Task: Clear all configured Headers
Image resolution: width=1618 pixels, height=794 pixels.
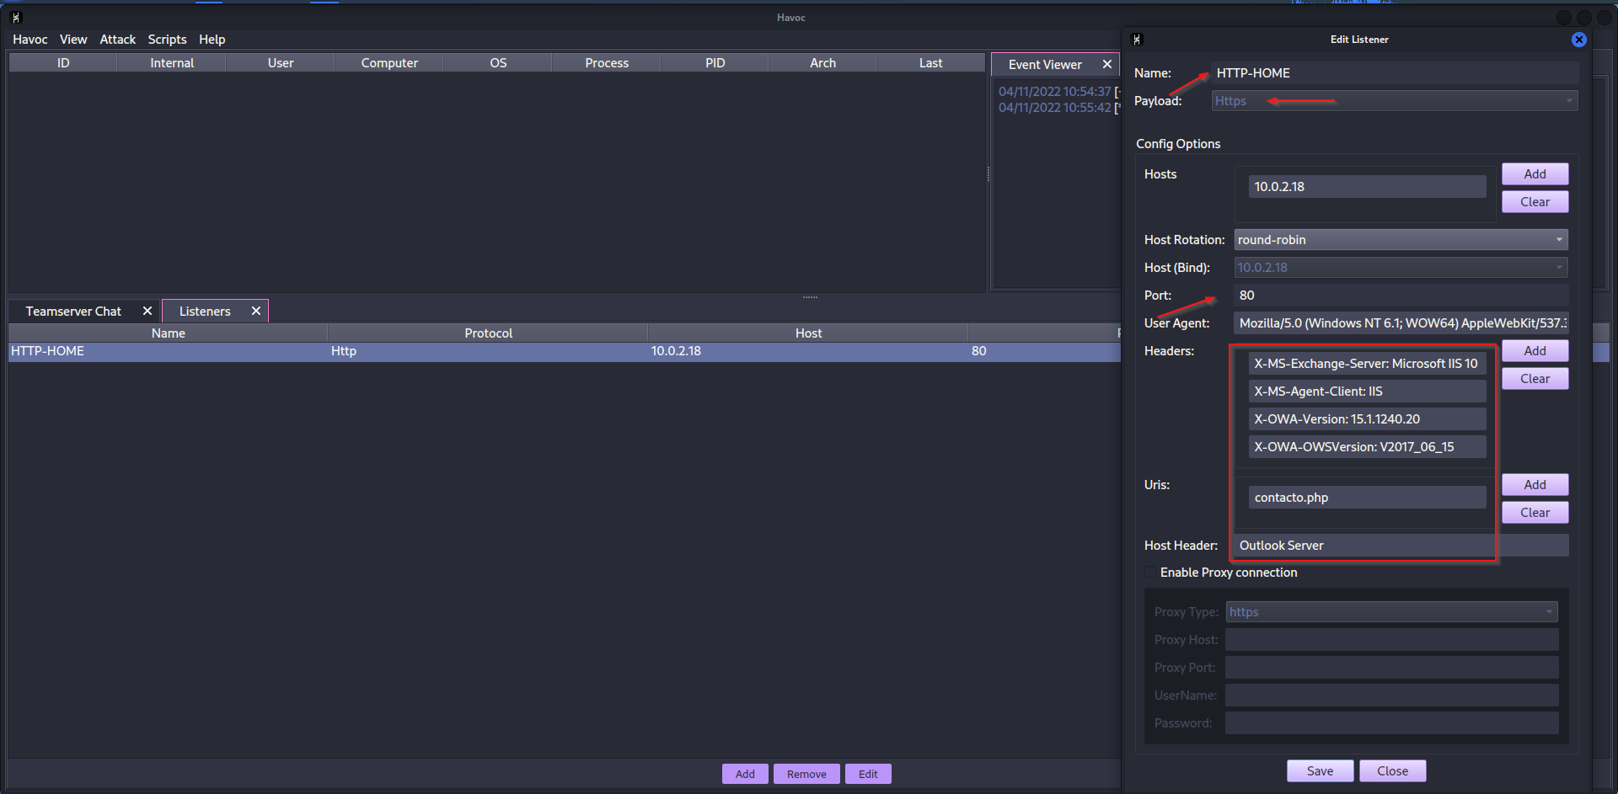Action: 1534,378
